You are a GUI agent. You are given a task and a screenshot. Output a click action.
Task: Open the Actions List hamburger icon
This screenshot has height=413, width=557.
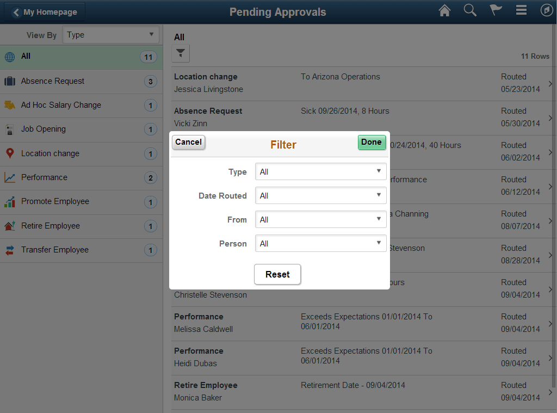tap(521, 10)
